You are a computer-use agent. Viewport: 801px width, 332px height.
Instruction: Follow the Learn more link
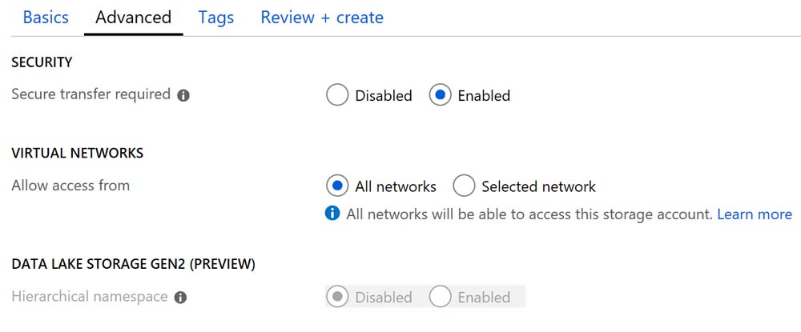[754, 214]
